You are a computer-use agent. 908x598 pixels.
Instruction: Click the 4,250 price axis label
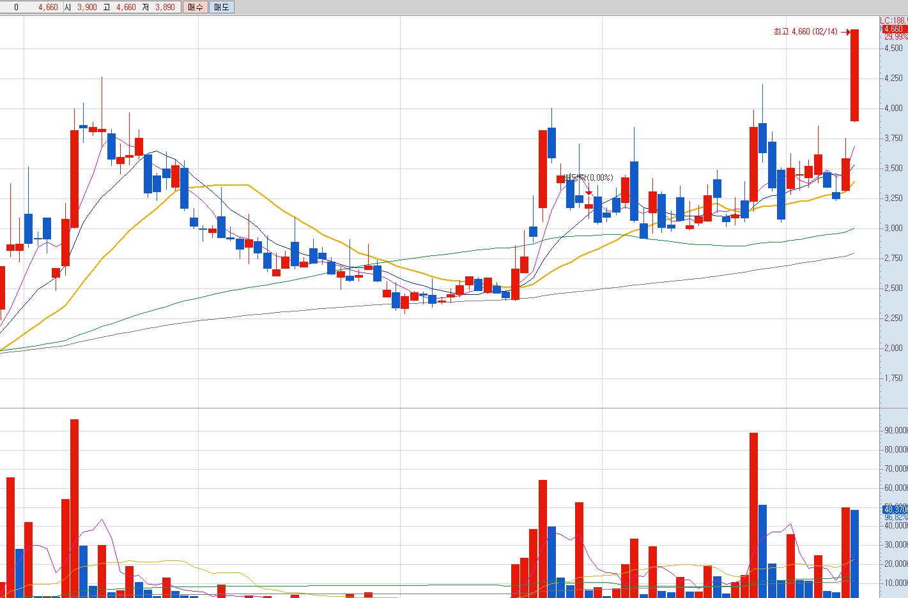(x=894, y=78)
